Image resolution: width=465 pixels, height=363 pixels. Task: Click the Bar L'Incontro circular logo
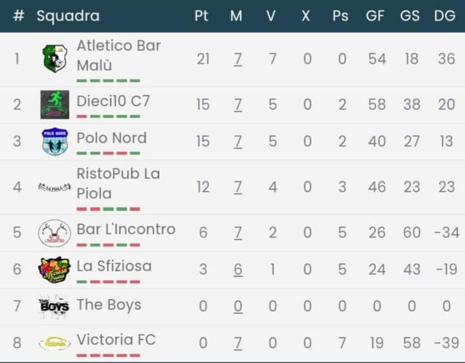[55, 233]
